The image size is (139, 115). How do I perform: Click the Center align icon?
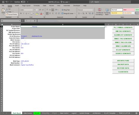[50, 13]
